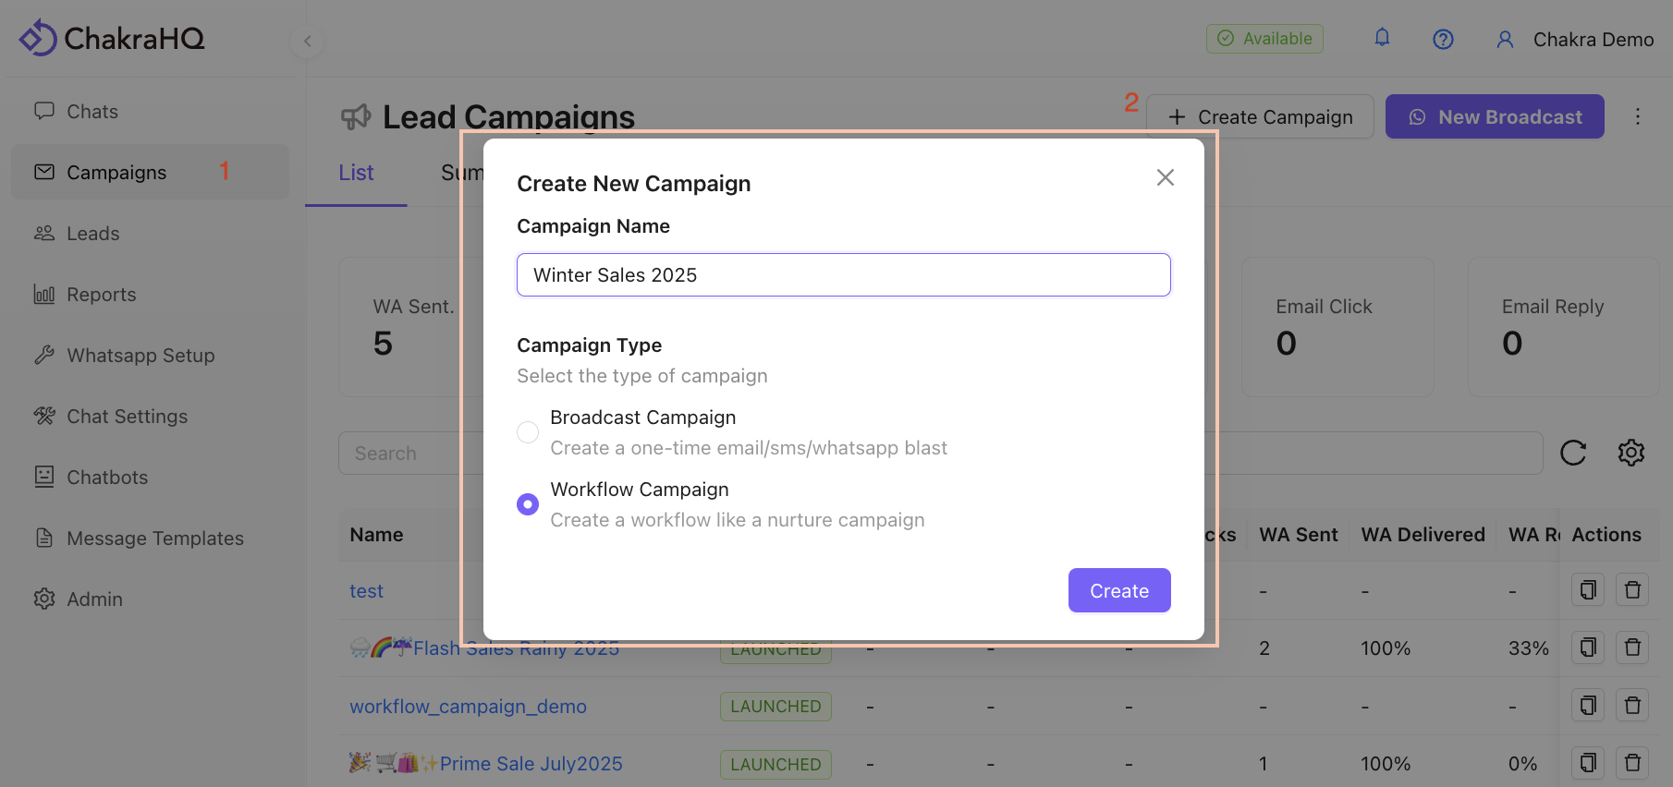The height and width of the screenshot is (787, 1673).
Task: Click the Actions column header
Action: tap(1606, 535)
